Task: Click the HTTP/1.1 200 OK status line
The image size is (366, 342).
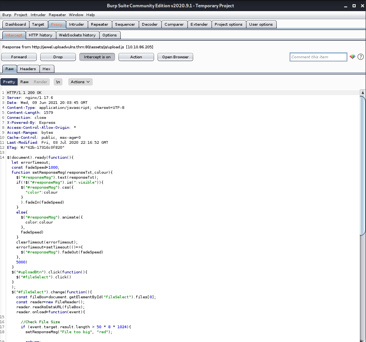Action: pyautogui.click(x=24, y=93)
